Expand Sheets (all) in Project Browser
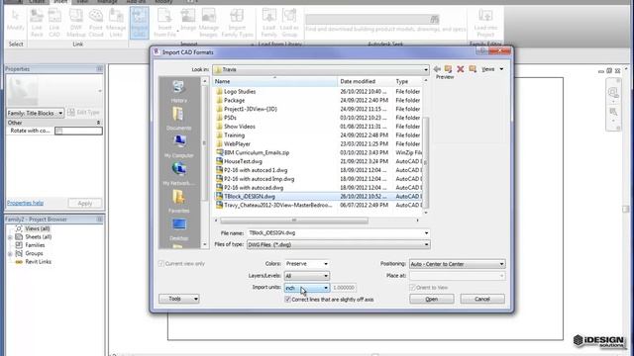 click(10, 237)
